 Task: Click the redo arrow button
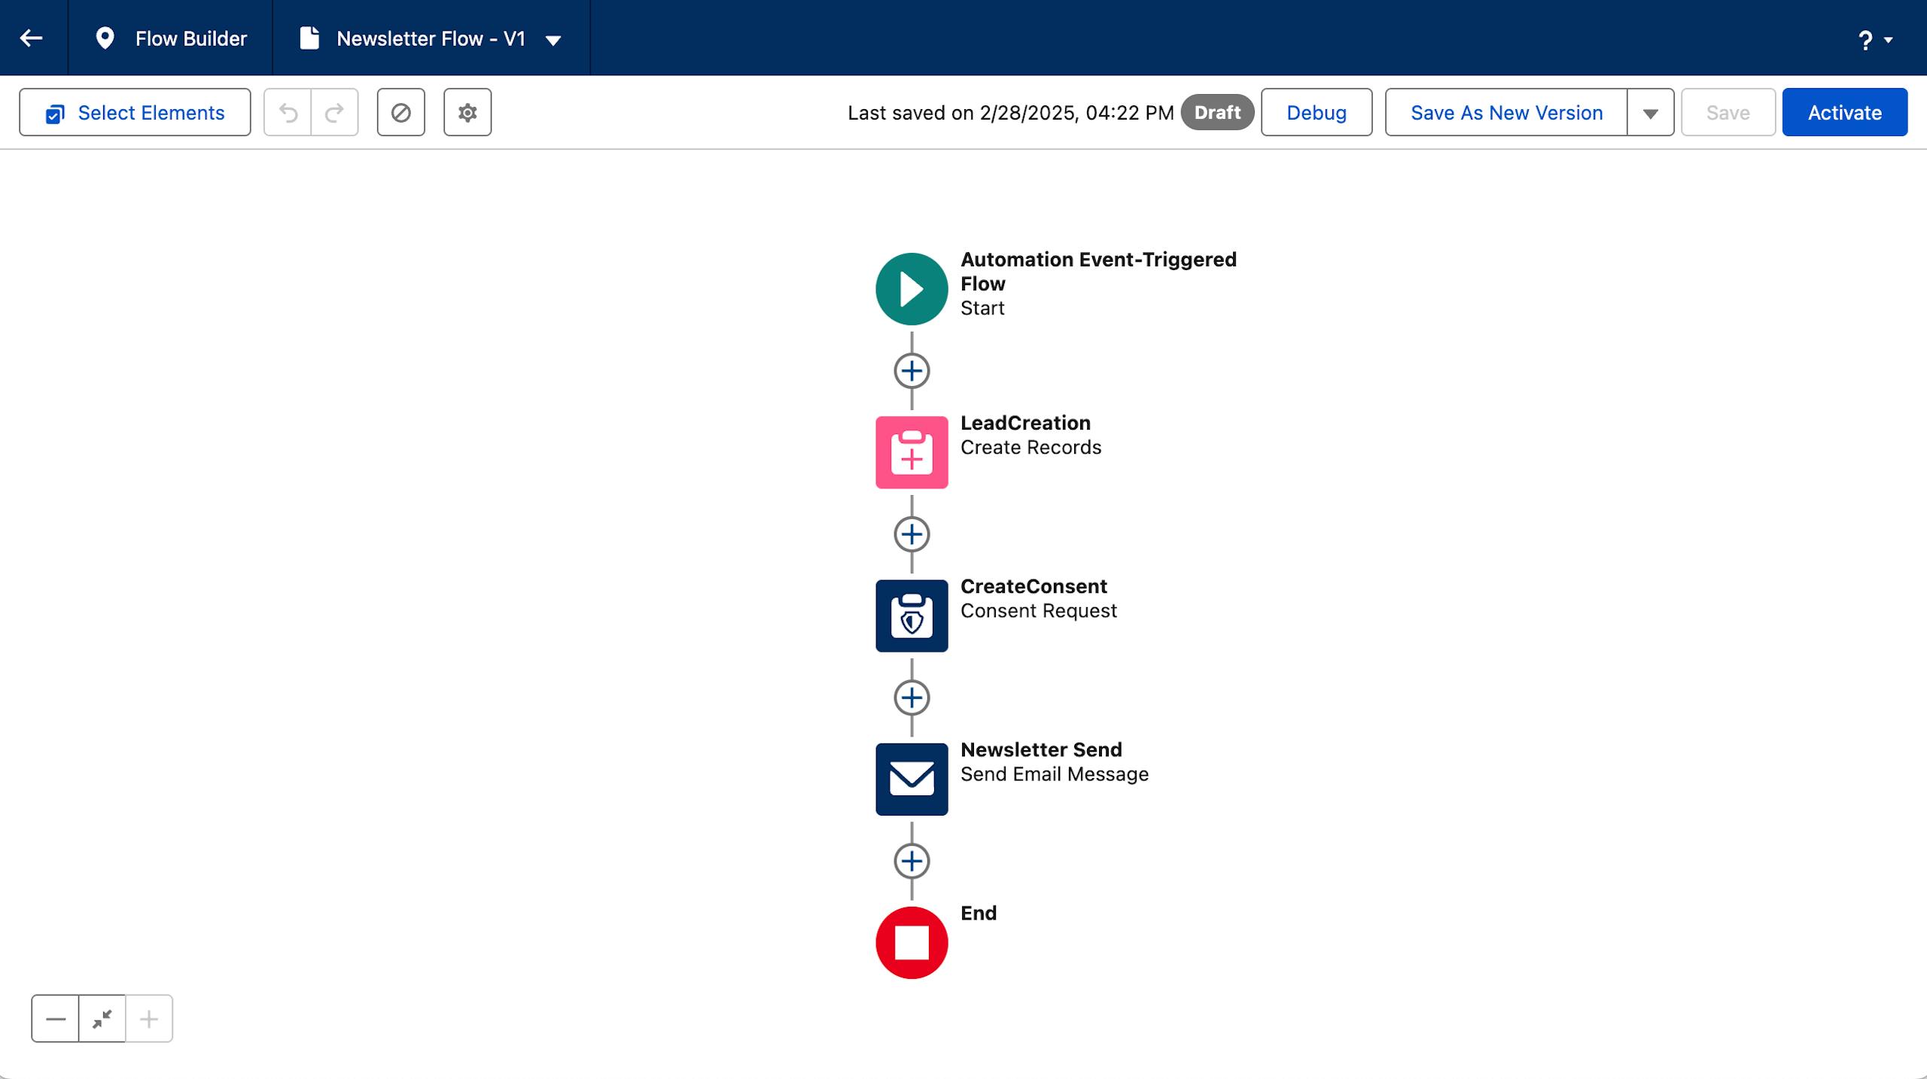pos(334,113)
